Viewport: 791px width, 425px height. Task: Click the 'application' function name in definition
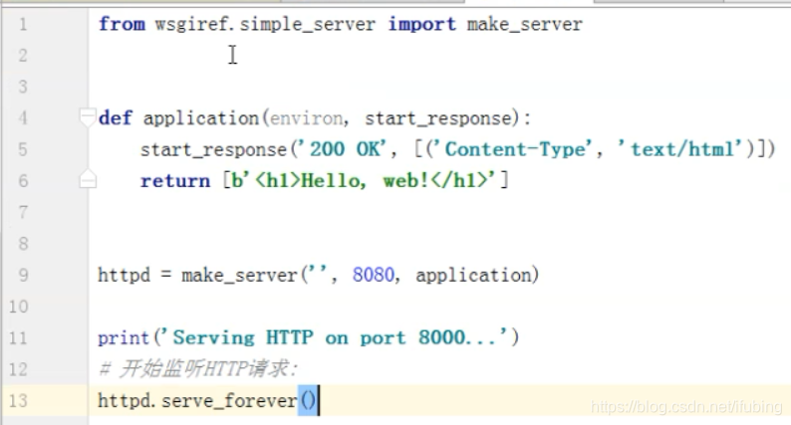tap(201, 118)
